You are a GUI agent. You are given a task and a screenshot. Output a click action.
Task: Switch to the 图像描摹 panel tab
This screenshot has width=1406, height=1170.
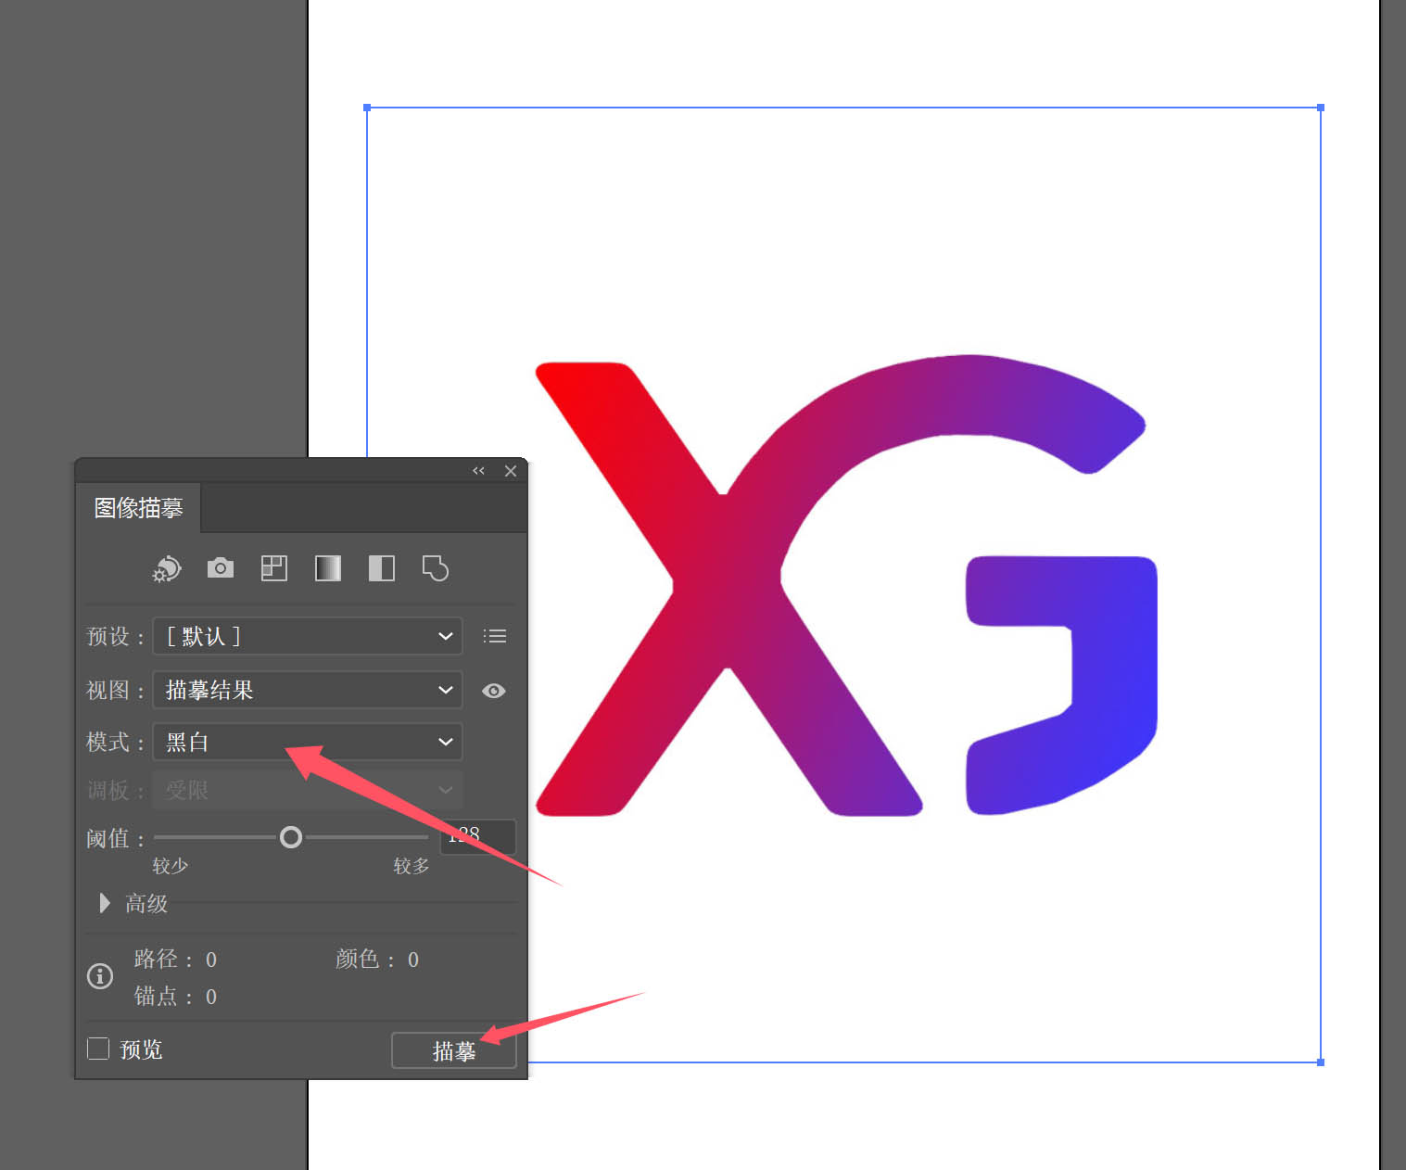coord(139,508)
